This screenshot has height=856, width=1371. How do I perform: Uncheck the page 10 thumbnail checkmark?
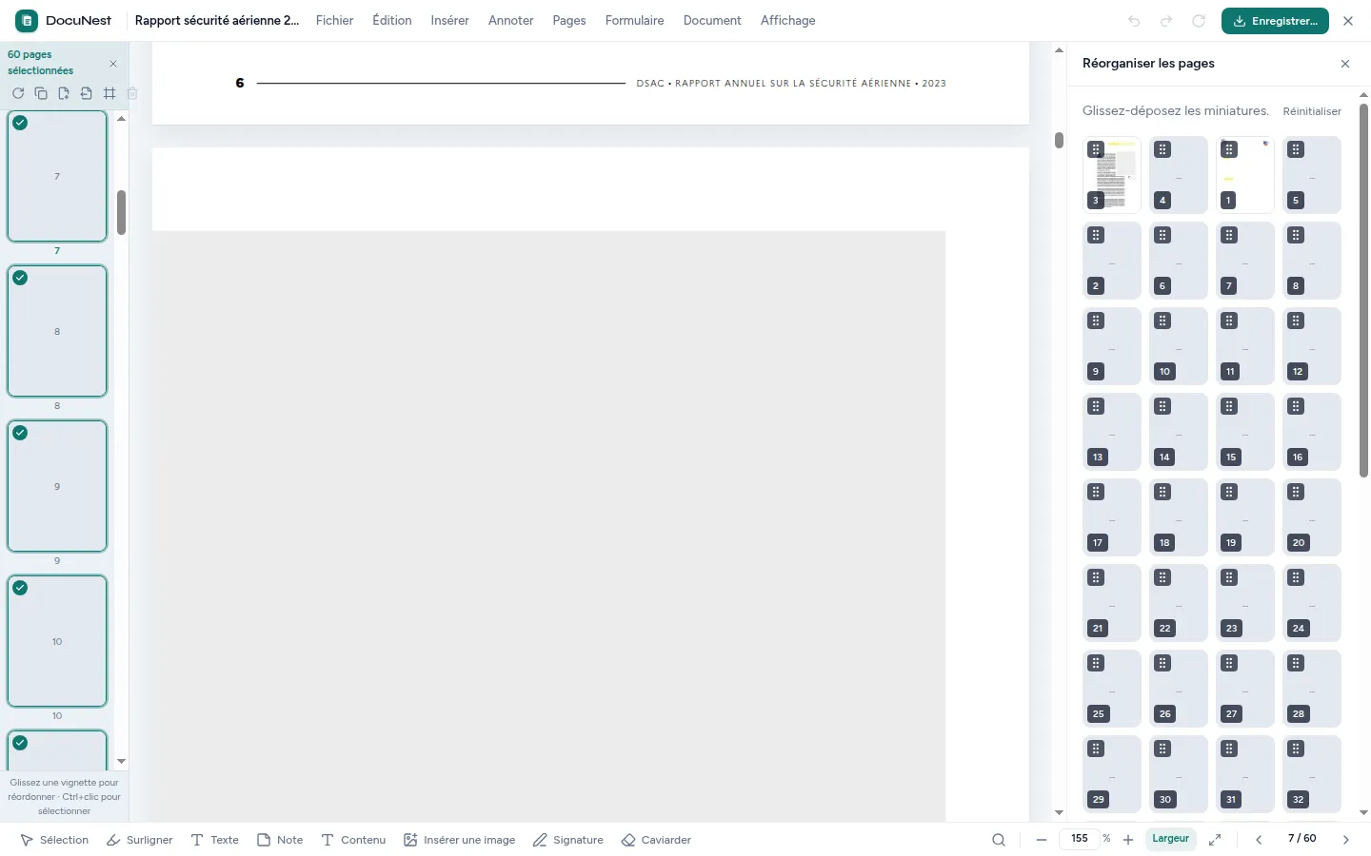[x=20, y=588]
